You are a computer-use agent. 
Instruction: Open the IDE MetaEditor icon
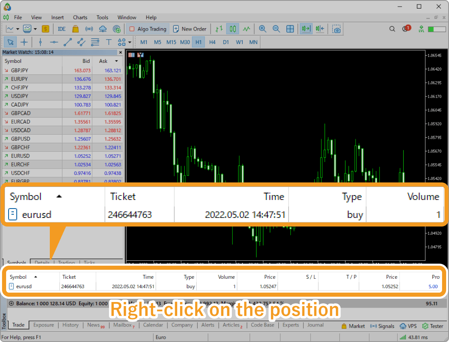tap(62, 29)
